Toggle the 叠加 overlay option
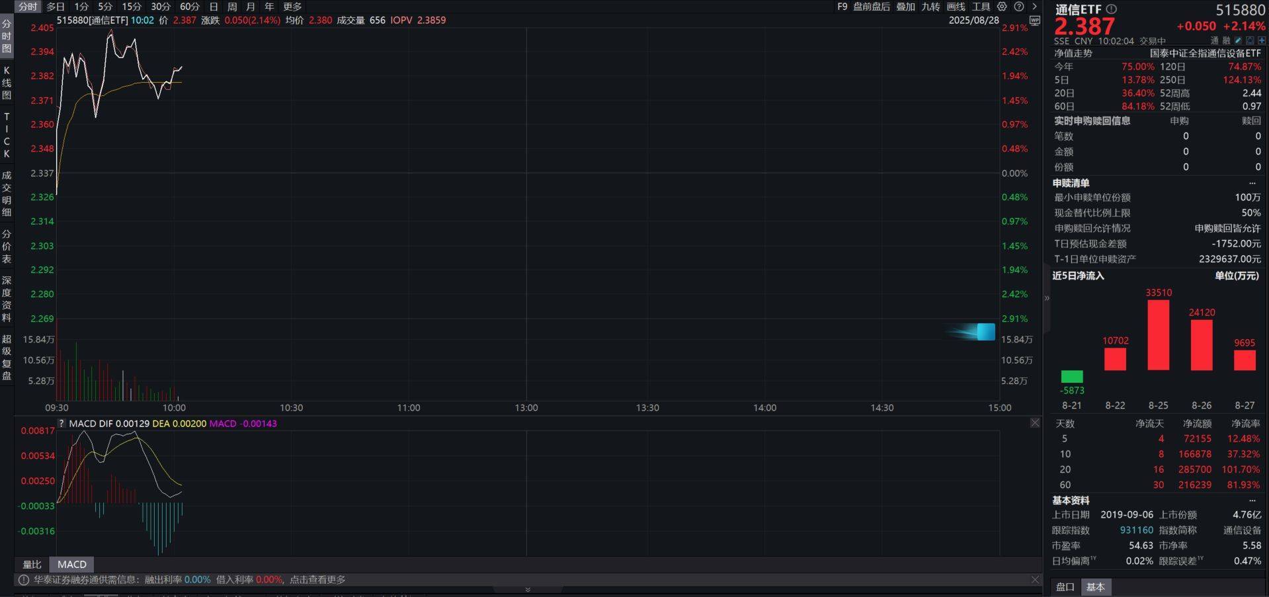Screen dimensions: 1269x597 click(905, 7)
